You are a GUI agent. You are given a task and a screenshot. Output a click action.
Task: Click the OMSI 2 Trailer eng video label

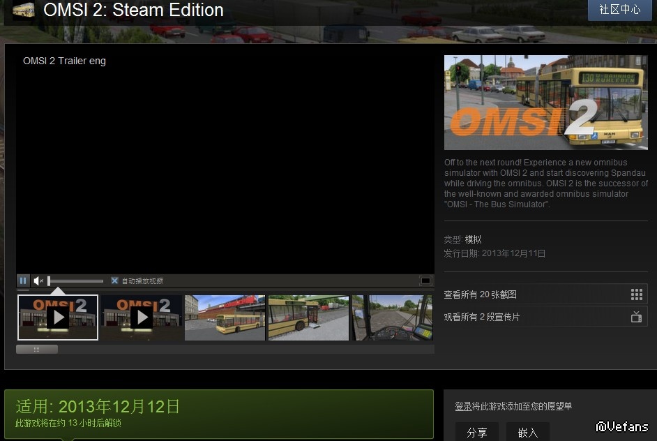64,61
